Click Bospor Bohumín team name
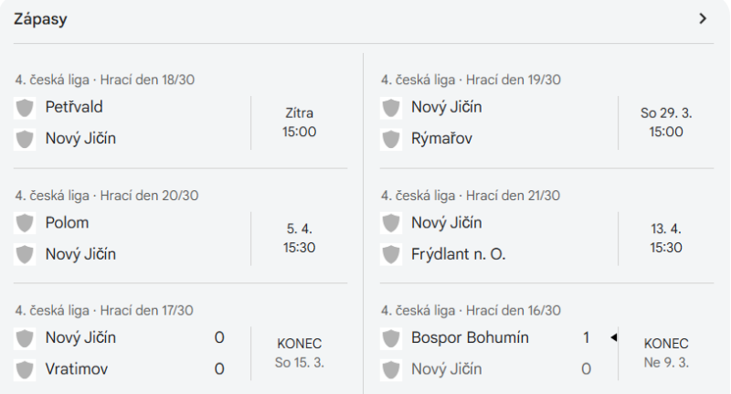 [470, 337]
